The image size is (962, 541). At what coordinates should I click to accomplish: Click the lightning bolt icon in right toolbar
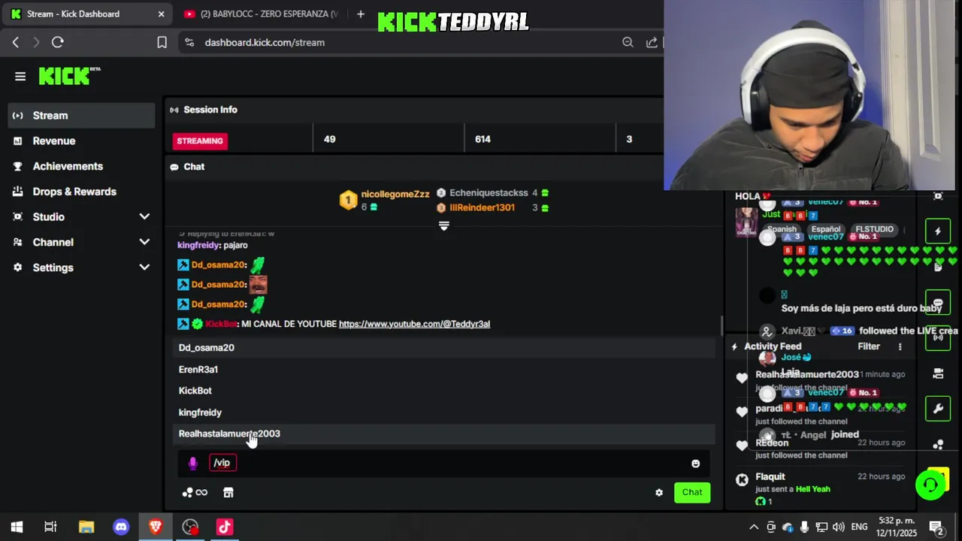(938, 231)
